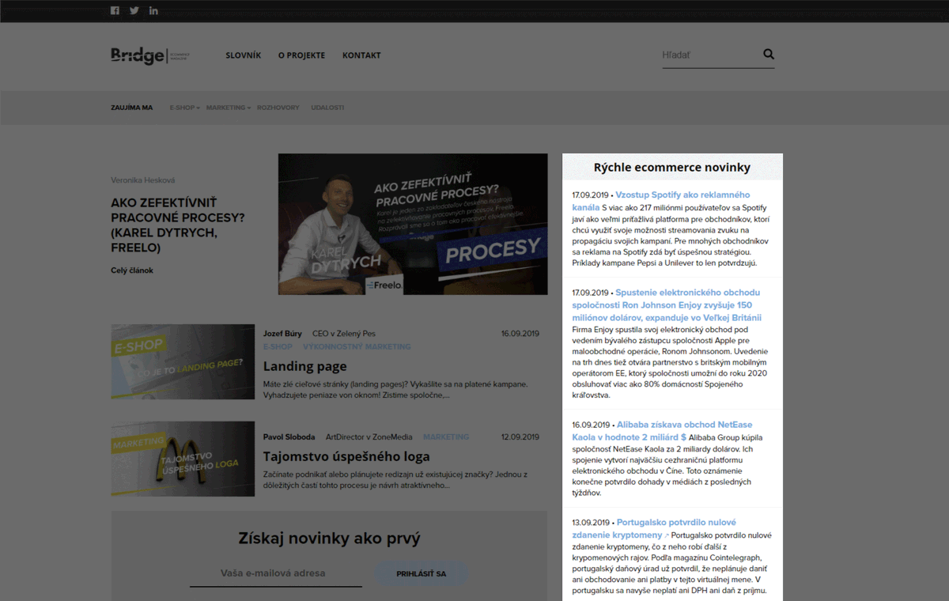Click the E-SHOP tag on Landing page article
This screenshot has height=601, width=949.
coord(278,346)
